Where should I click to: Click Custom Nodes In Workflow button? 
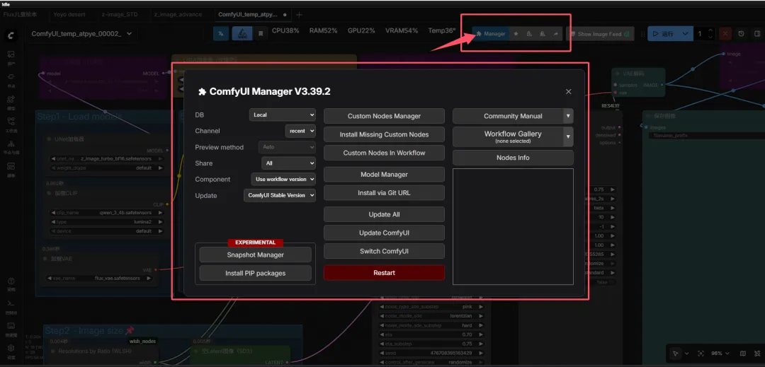(x=384, y=153)
